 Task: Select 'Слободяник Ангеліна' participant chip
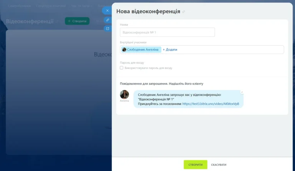[x=141, y=49]
